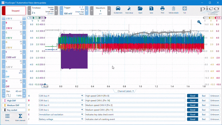Image resolution: width=222 pixels, height=125 pixels.
Task: Decrease channel E input range
Action: pyautogui.click(x=4, y=54)
